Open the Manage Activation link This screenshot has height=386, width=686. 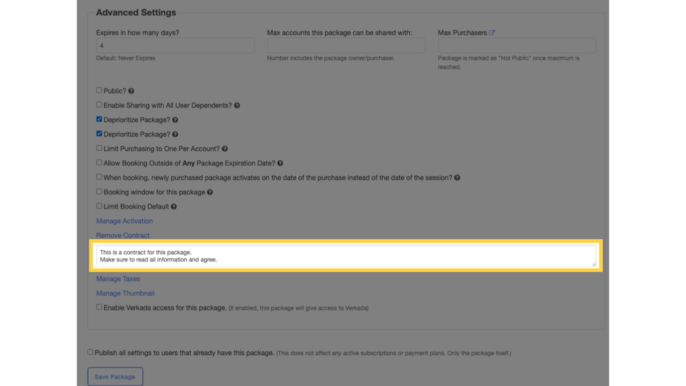coord(125,221)
